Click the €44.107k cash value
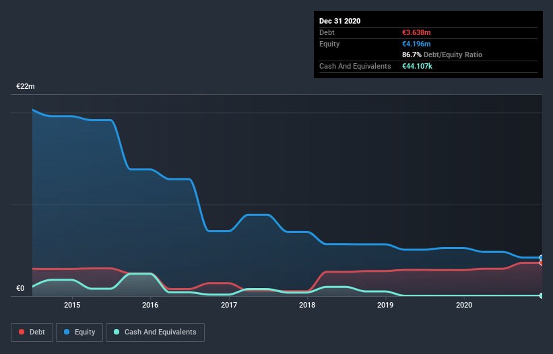 coord(417,66)
